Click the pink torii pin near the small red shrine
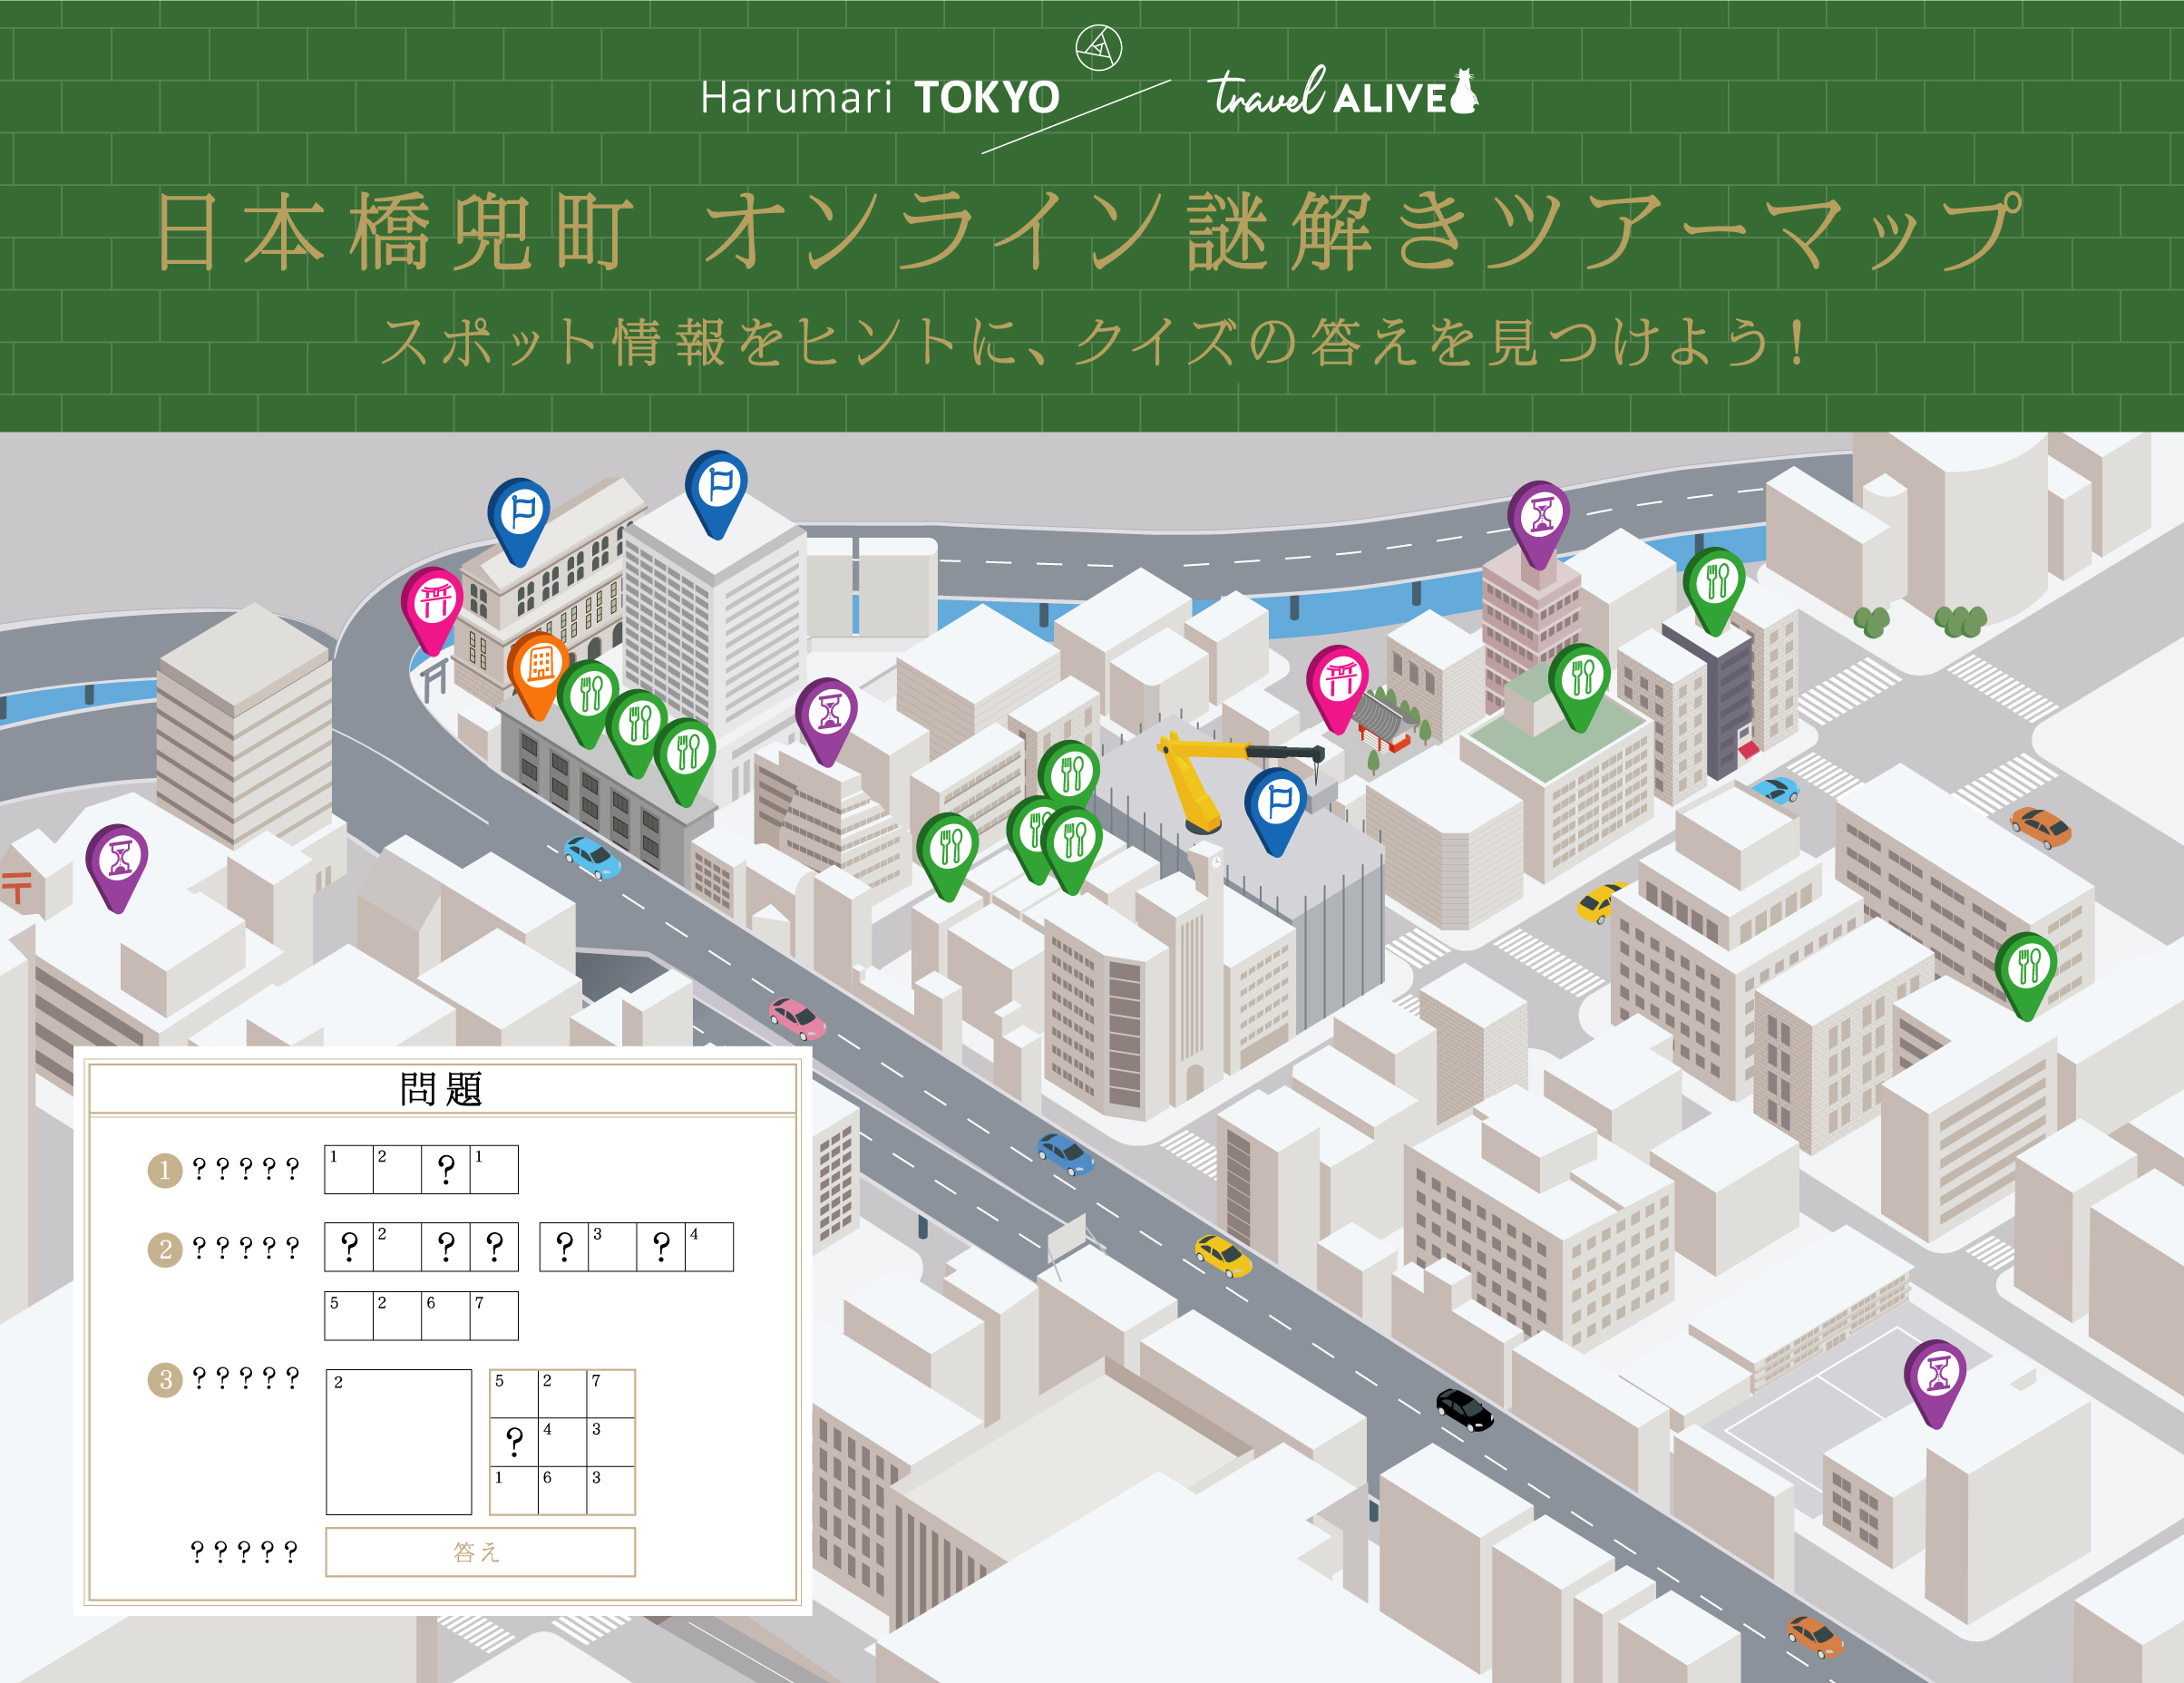 click(x=1339, y=680)
